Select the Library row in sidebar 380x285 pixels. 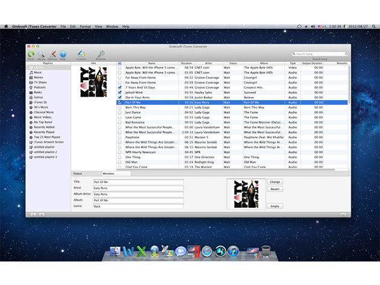[48, 67]
